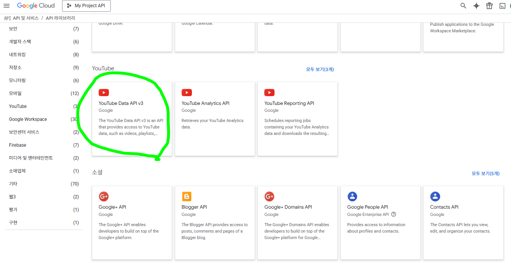511x263 pixels.
Task: Click the API breadcrumb icon
Action: click(x=8, y=18)
